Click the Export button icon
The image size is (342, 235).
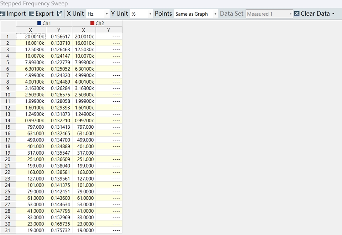click(31, 14)
